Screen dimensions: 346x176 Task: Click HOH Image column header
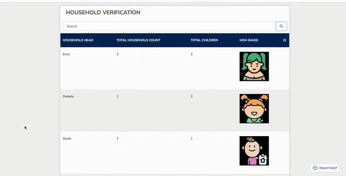click(x=249, y=40)
